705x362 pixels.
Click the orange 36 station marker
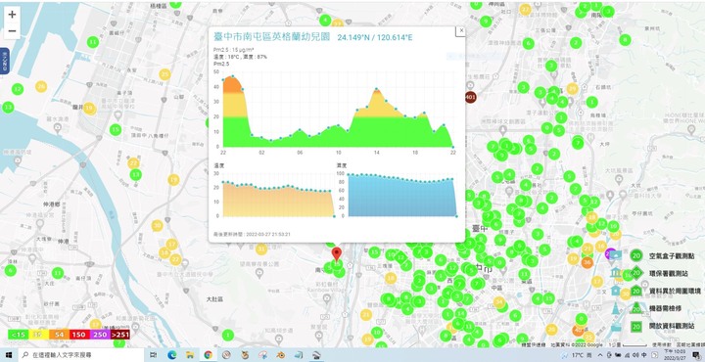pos(587,263)
